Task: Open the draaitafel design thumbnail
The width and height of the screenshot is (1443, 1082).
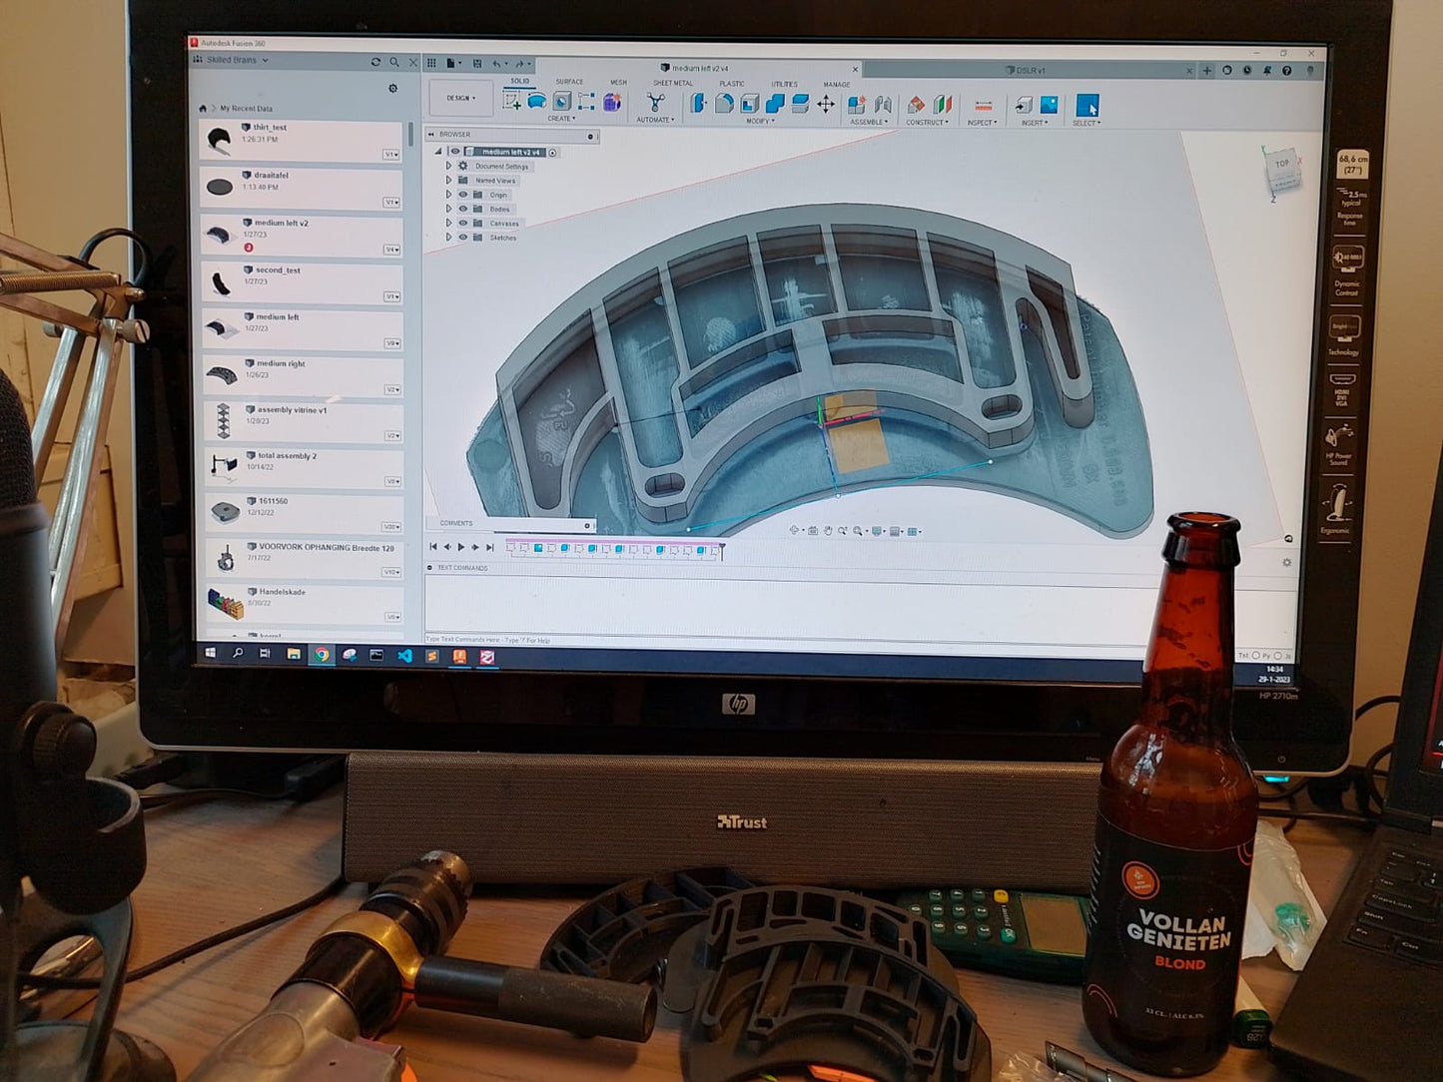Action: point(220,186)
